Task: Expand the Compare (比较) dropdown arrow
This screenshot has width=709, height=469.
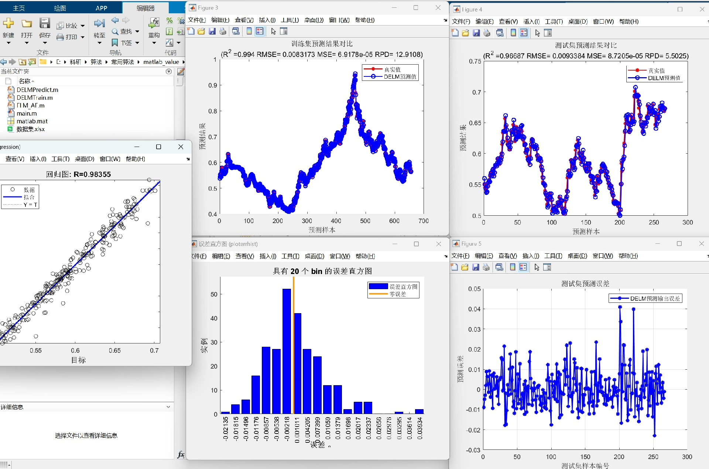Action: (83, 26)
